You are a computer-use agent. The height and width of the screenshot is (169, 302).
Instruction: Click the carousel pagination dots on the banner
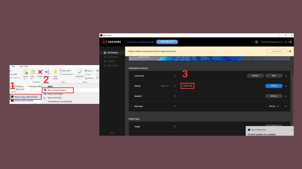[x=209, y=59]
